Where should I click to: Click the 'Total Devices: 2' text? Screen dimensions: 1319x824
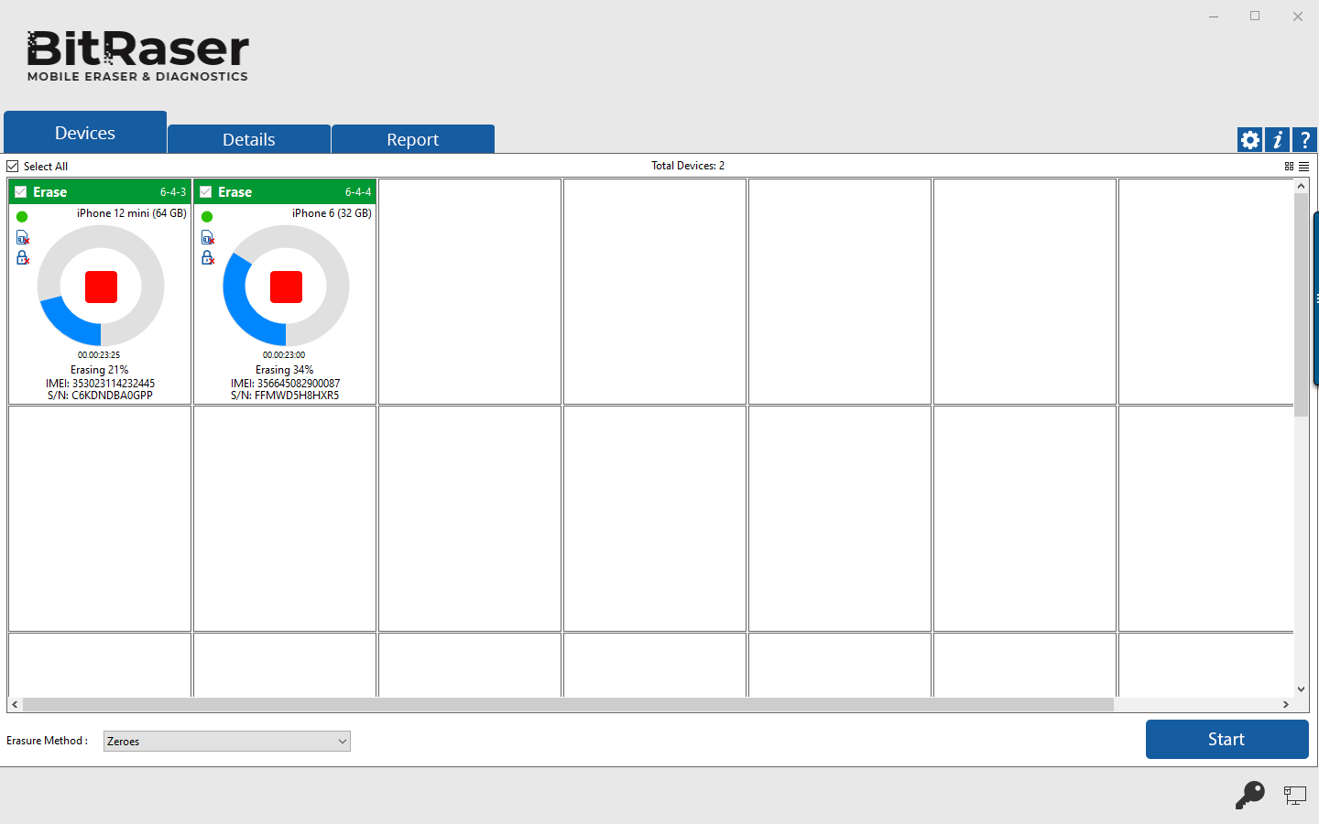[x=688, y=166]
